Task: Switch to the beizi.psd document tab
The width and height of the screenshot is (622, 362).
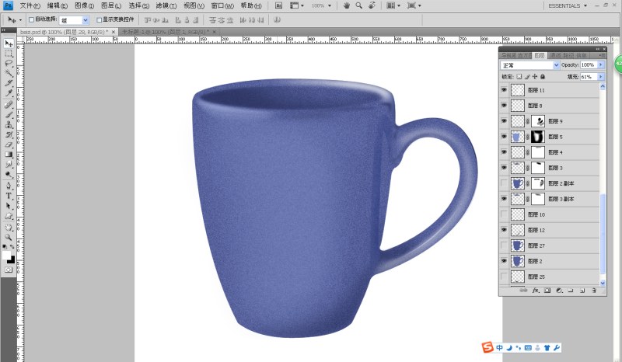Action: (x=65, y=32)
